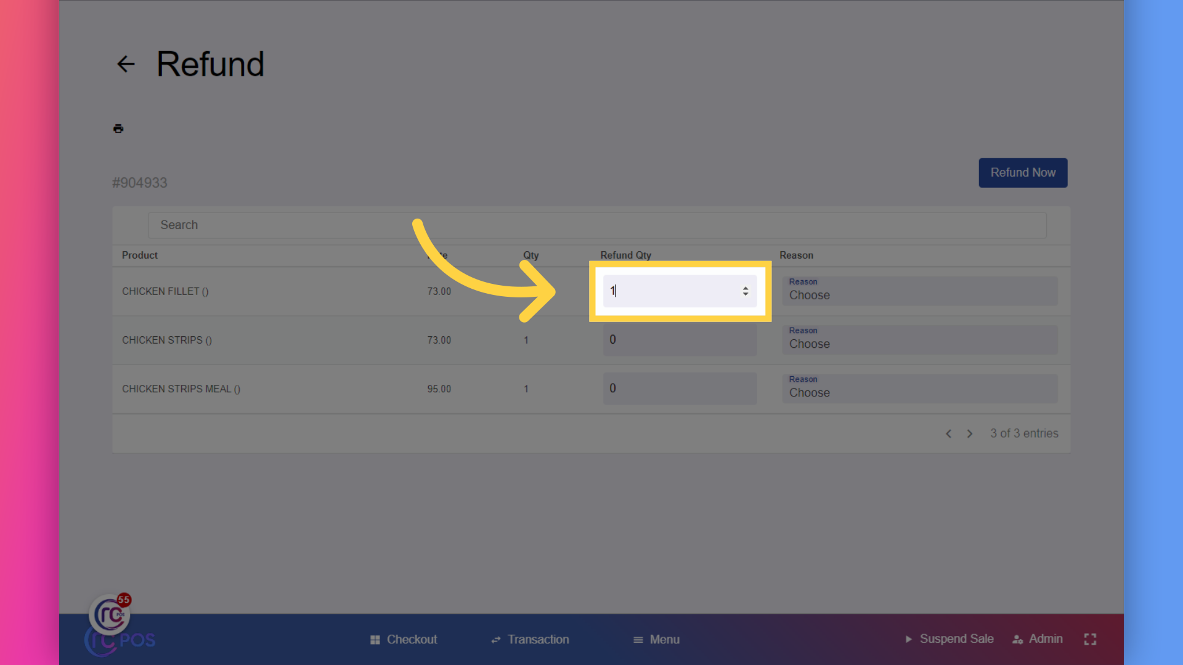Select the CHICKEN STRIPS () product name

click(x=167, y=340)
